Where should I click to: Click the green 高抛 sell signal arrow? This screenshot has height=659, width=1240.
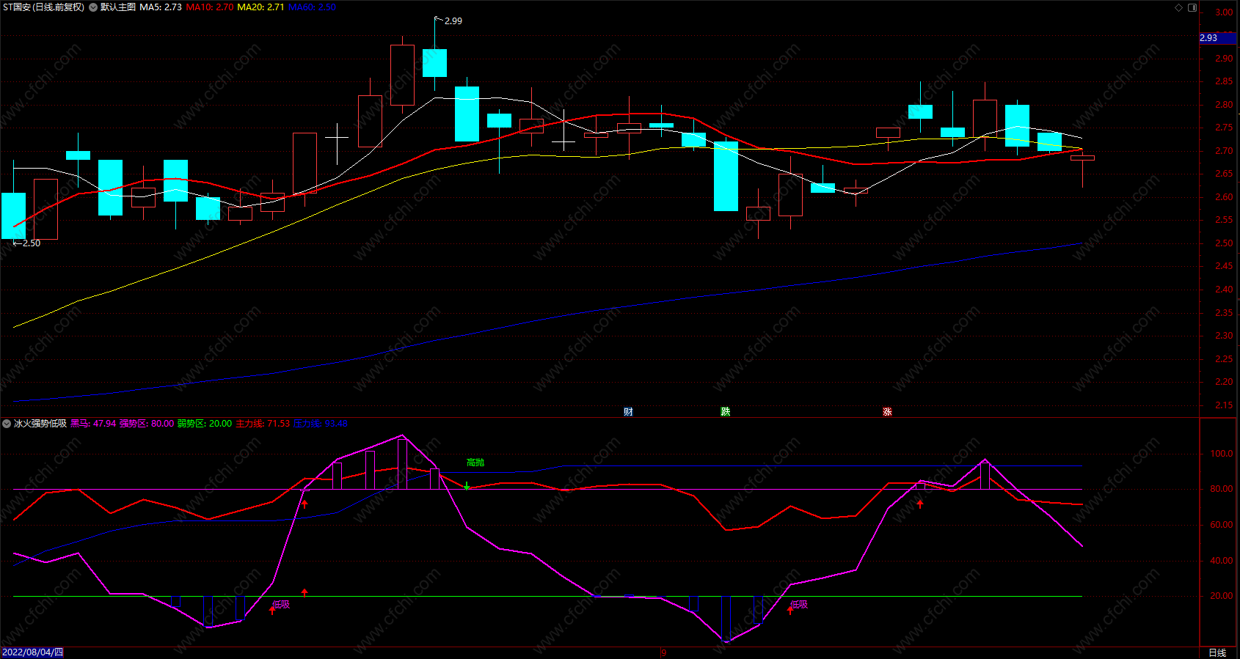point(467,487)
